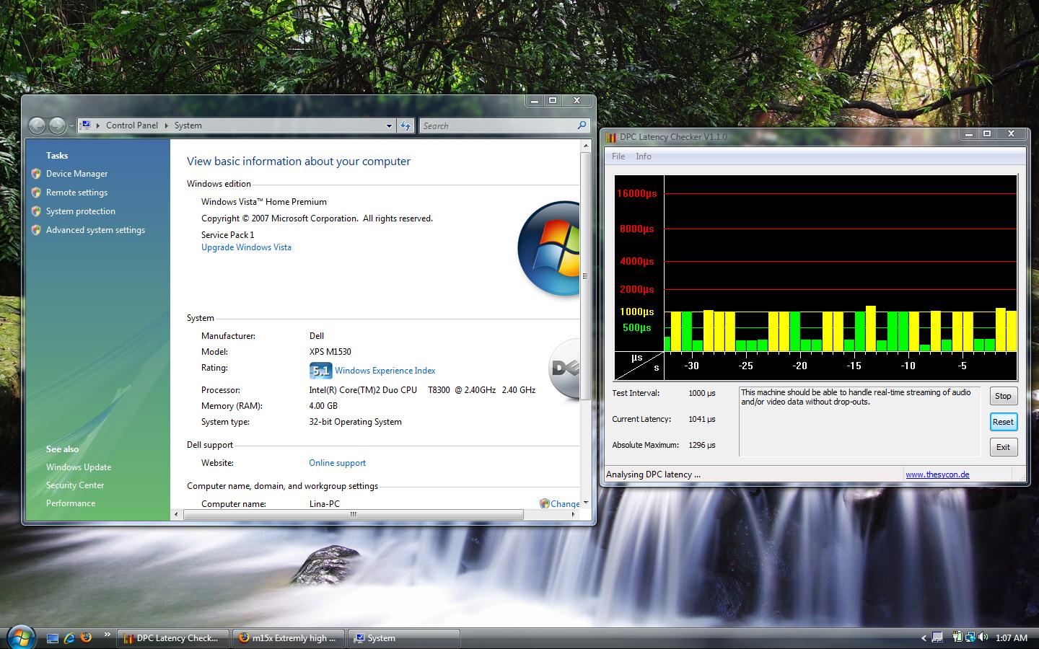Open the www.thesycon.de link
1039x649 pixels.
coord(937,474)
